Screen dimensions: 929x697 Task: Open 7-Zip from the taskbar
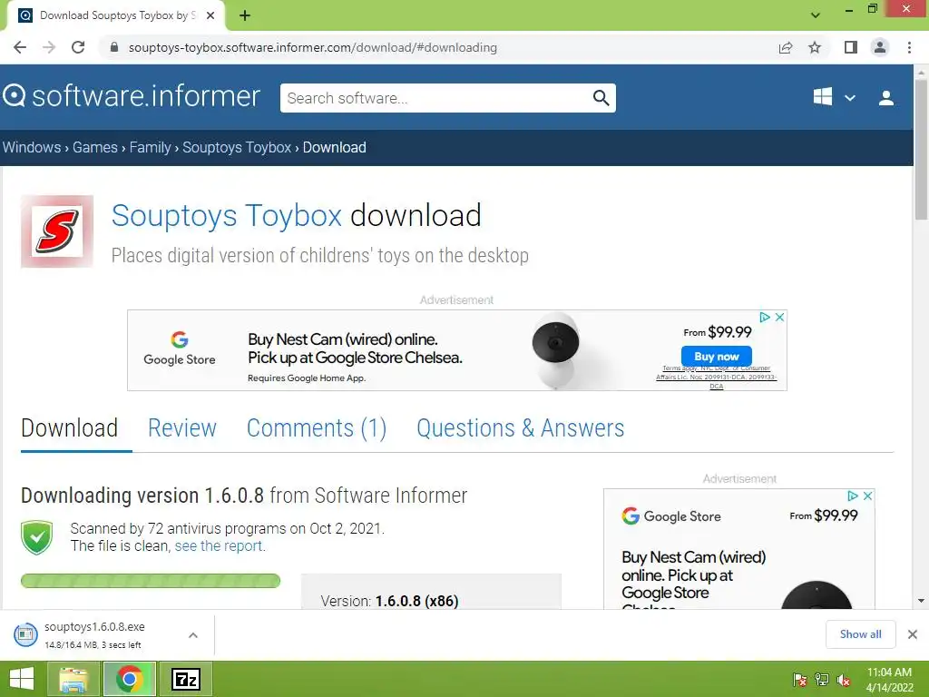pyautogui.click(x=186, y=679)
